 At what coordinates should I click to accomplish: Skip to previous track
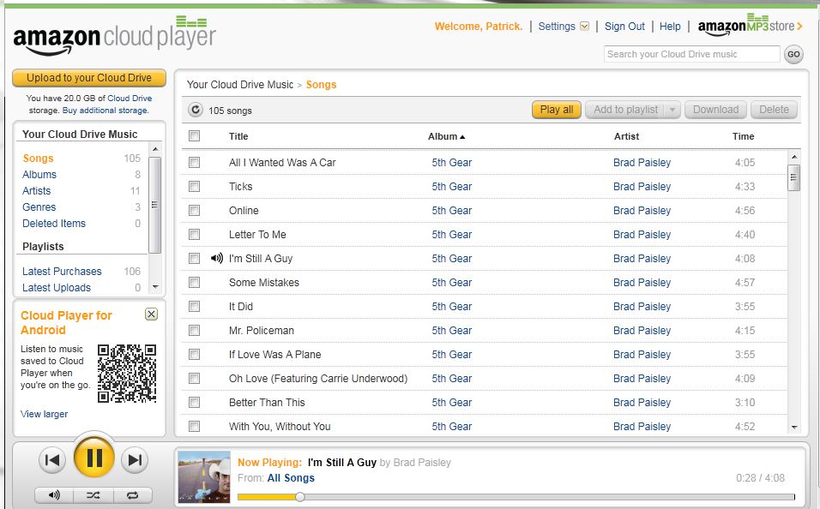tap(52, 460)
